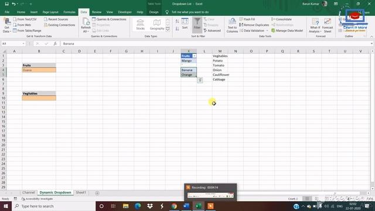Screen dimensions: 375x211
Task: Switch to the Formulas tab
Action: pyautogui.click(x=69, y=12)
